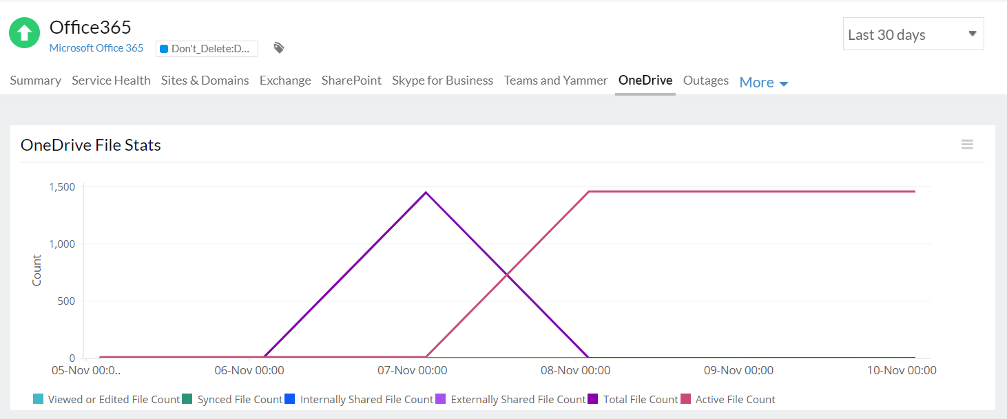Expand the More tabs dropdown
The image size is (1007, 419).
(x=763, y=83)
